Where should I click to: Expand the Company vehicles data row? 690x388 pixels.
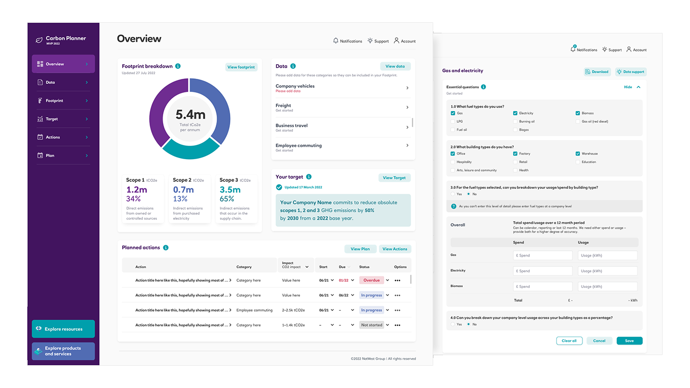[x=407, y=88]
